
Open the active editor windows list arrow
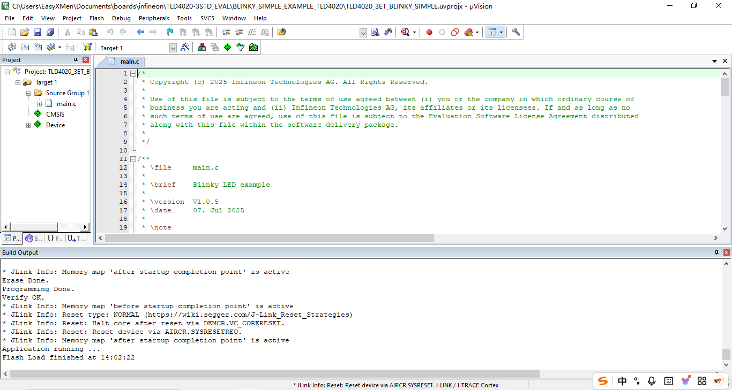[x=714, y=61]
